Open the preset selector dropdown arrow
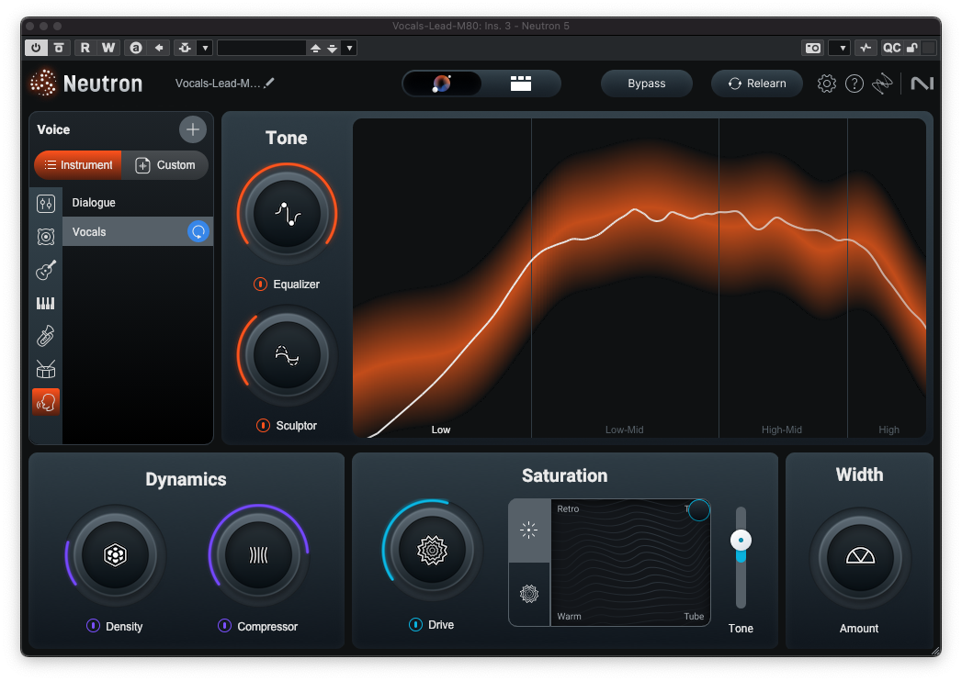The image size is (962, 681). coord(349,47)
